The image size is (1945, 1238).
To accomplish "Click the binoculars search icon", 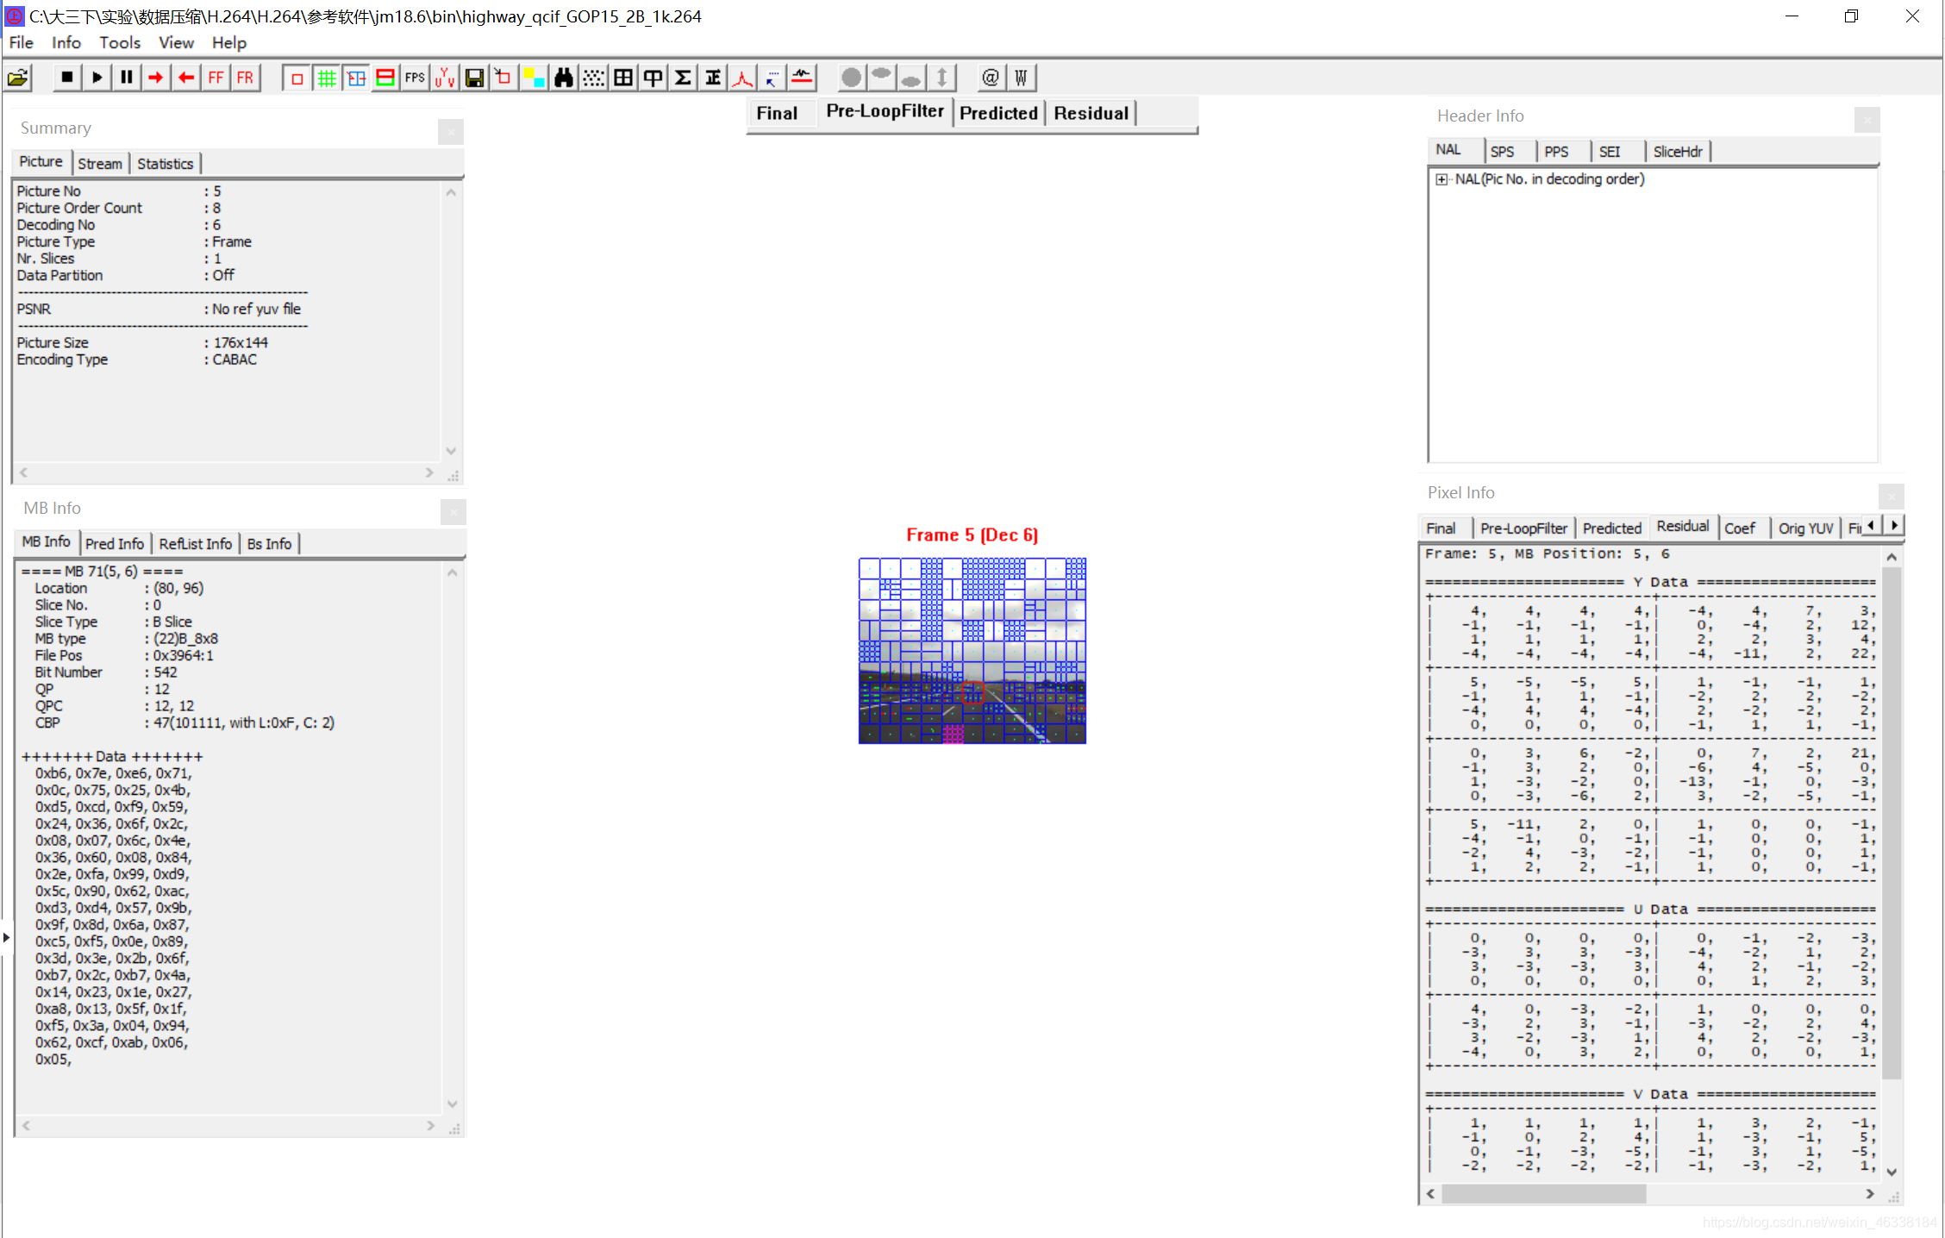I will tap(564, 78).
